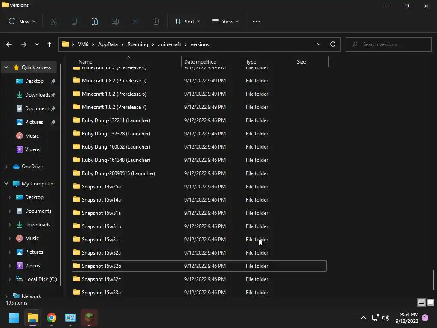Click folder icon of Snapshot 15w14a
Screen dimensions: 437x328
point(77,199)
